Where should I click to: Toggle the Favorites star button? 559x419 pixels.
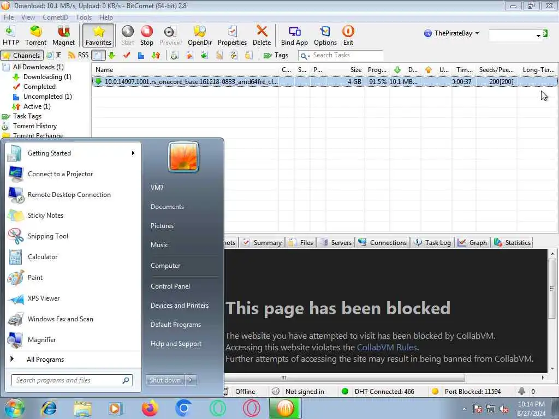[98, 35]
